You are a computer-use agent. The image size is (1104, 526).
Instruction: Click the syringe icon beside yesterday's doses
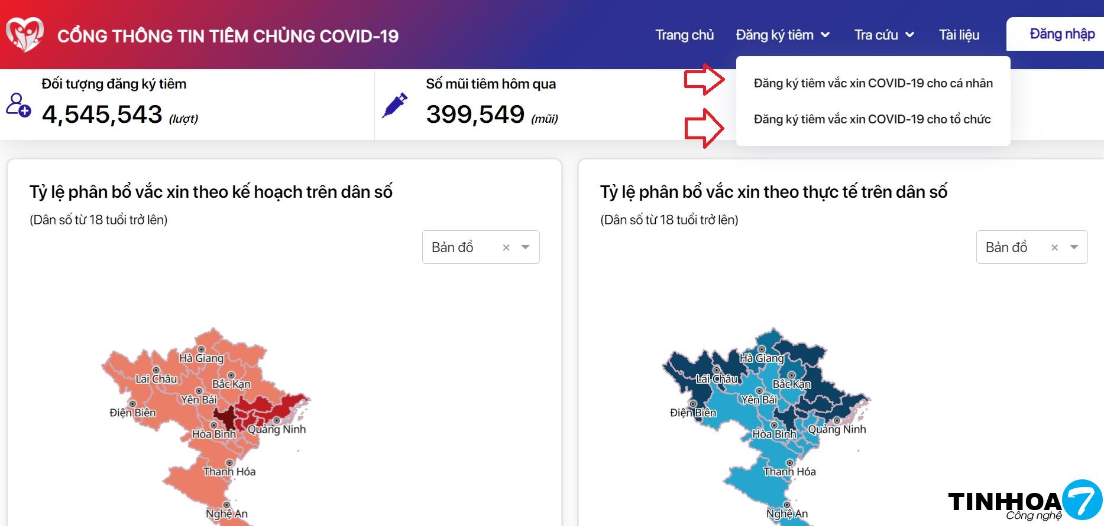click(x=394, y=106)
